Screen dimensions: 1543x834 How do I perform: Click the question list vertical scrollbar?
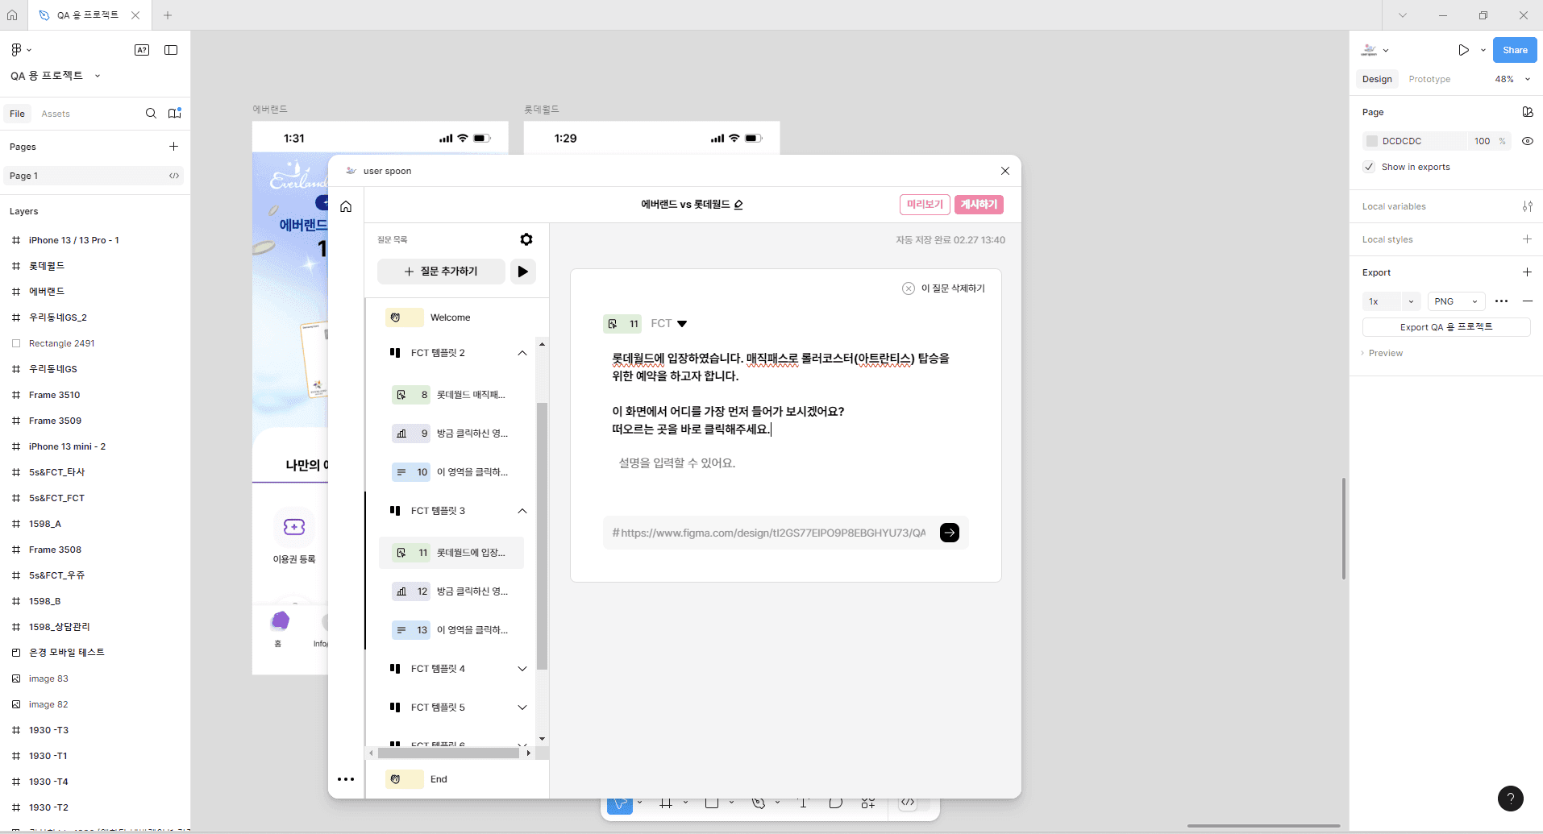pos(542,536)
